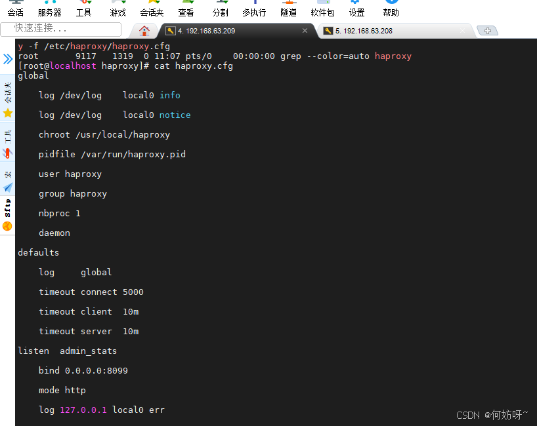This screenshot has width=537, height=426.
Task: Click the 'chroot /usr/local/haproxy' line
Action: (104, 135)
